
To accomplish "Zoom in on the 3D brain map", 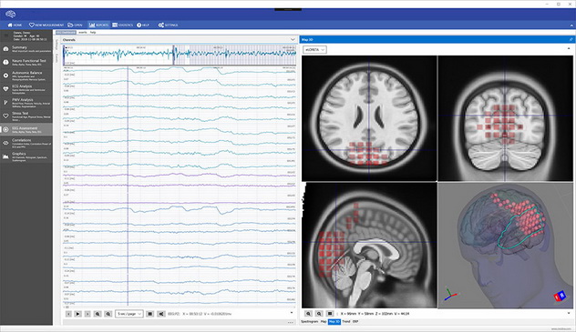I will (308, 314).
